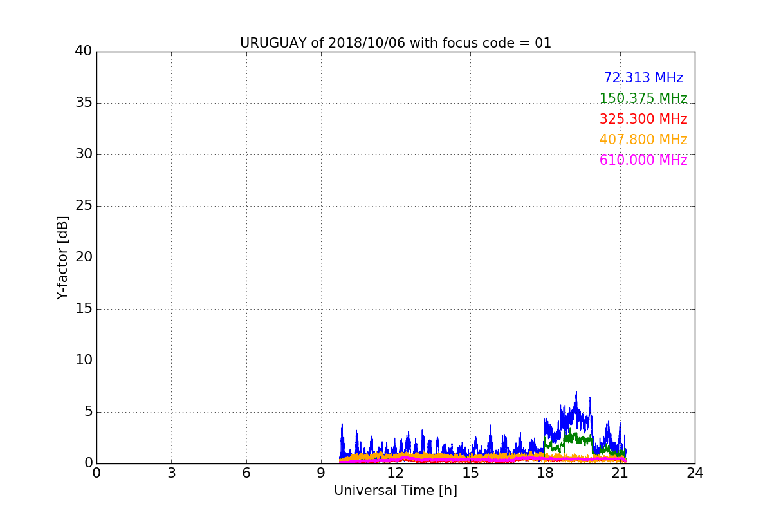Select the 72.313 MHz legend label
Viewport: 772px width, 515px height.
(x=643, y=78)
